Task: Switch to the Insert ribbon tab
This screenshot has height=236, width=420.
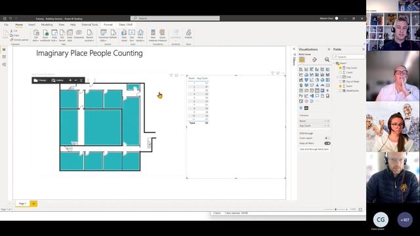Action: [x=32, y=25]
